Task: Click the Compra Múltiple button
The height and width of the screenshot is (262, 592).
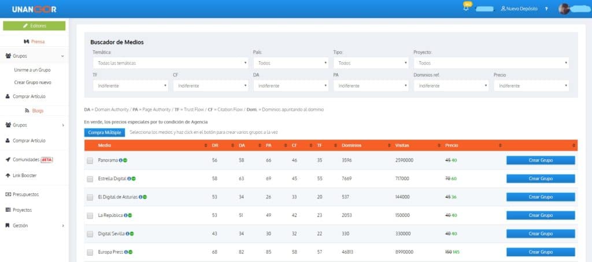Action: tap(105, 132)
